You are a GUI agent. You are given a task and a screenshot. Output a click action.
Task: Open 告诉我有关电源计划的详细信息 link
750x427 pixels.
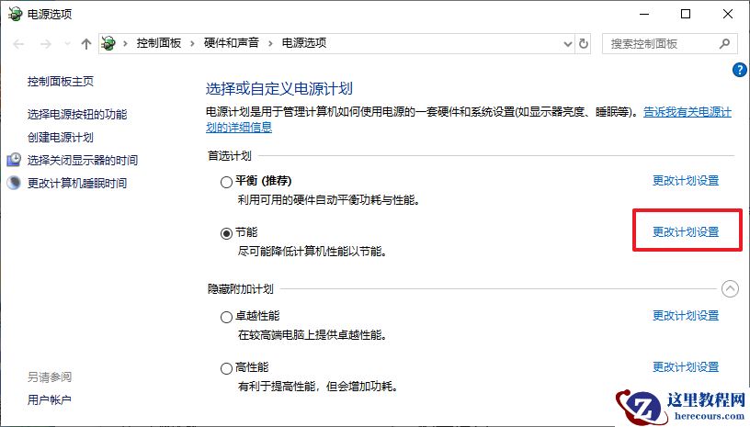tap(687, 112)
